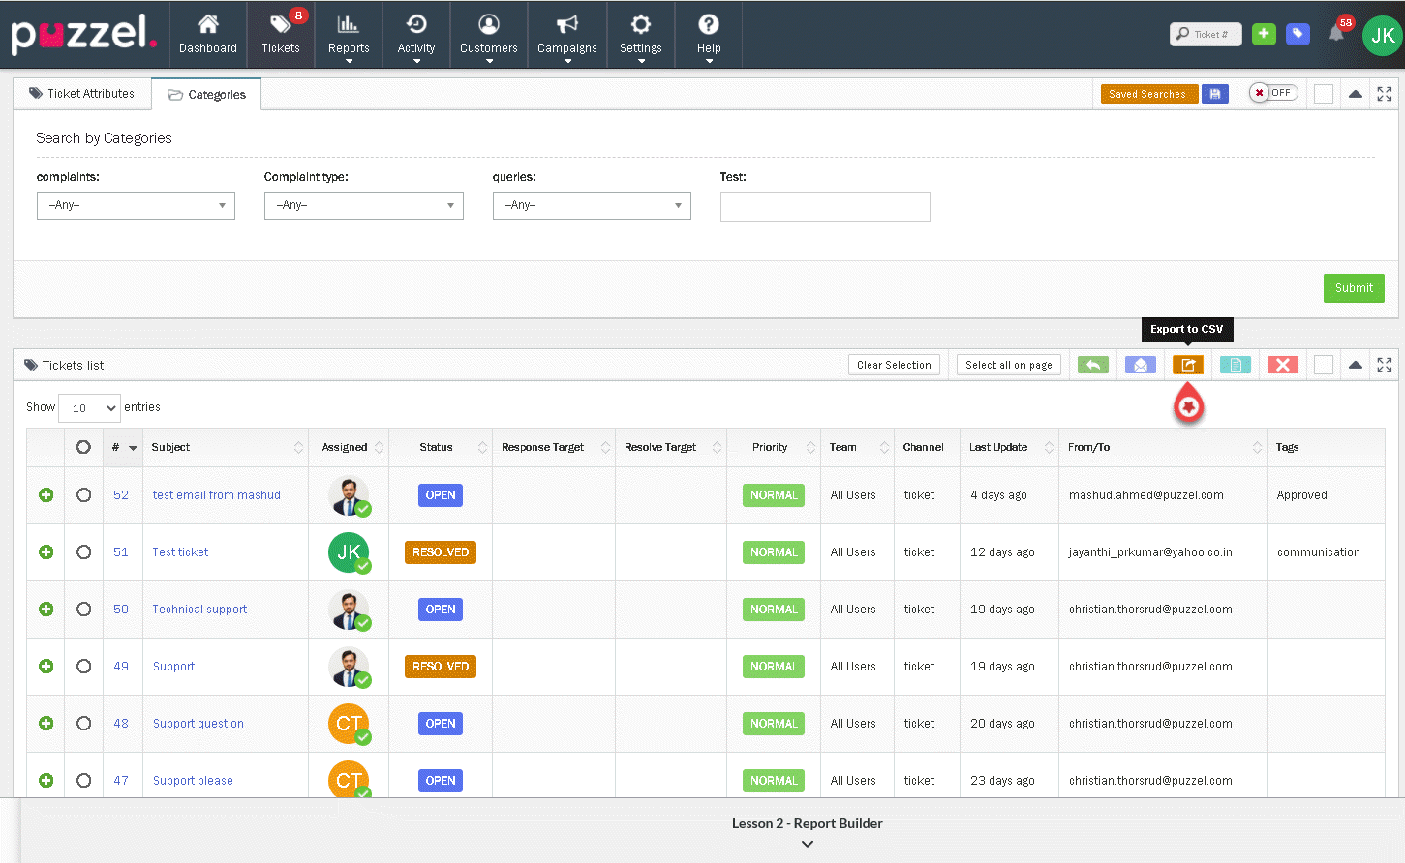
Task: Expand ticket 52 with green plus icon
Action: point(46,495)
